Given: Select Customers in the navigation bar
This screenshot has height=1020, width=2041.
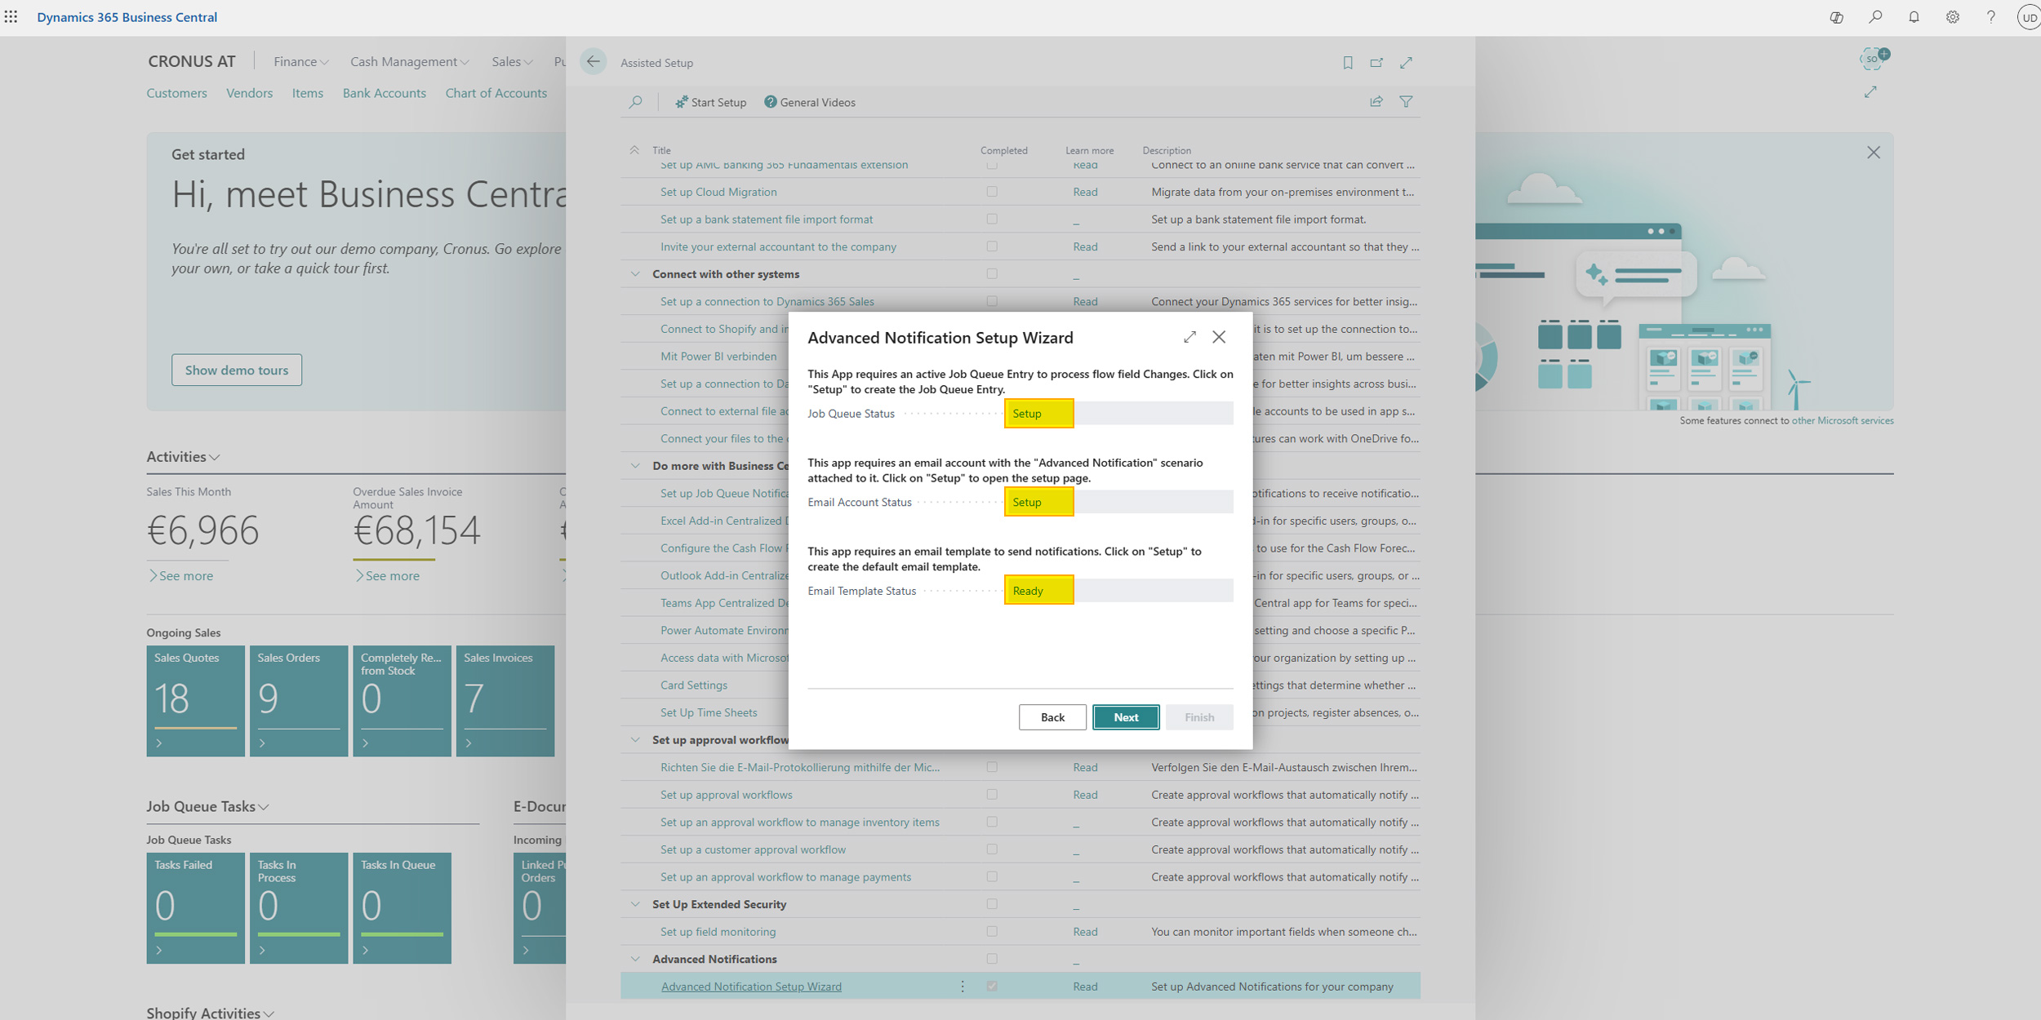Looking at the screenshot, I should [x=176, y=92].
